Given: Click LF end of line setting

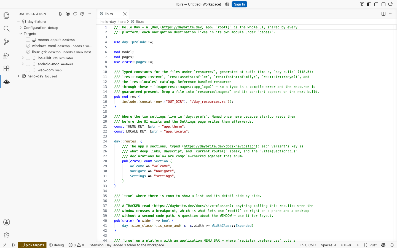Looking at the screenshot, I should pyautogui.click(x=357, y=245).
